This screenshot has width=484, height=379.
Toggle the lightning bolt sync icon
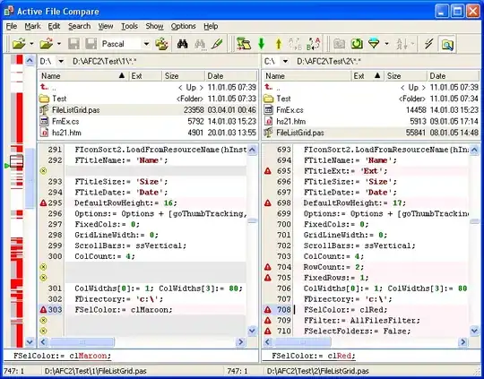pyautogui.click(x=428, y=44)
